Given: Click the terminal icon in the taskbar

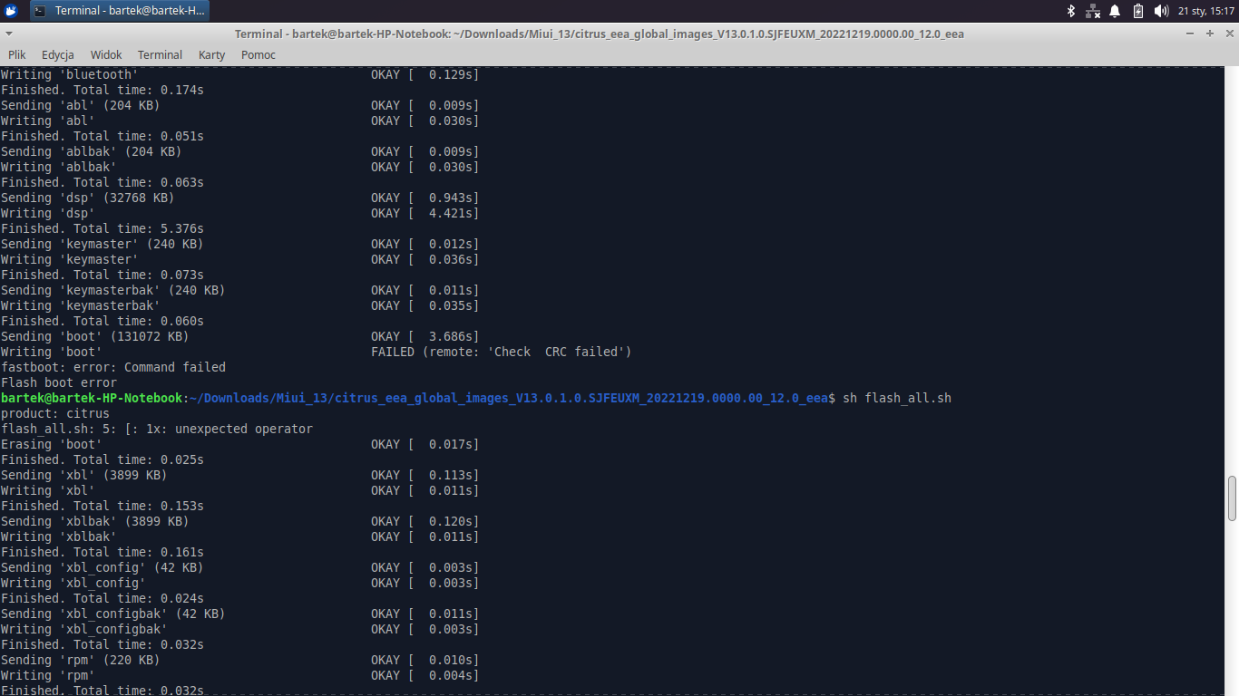Looking at the screenshot, I should tap(41, 11).
